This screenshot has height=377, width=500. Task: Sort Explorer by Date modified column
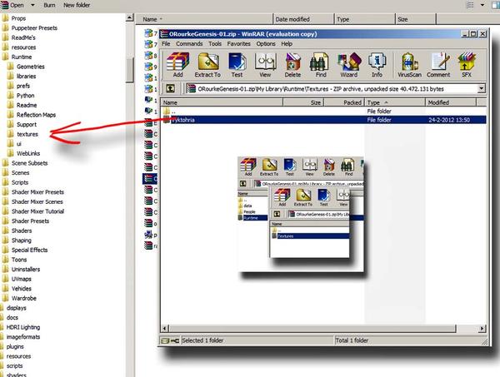click(x=303, y=19)
